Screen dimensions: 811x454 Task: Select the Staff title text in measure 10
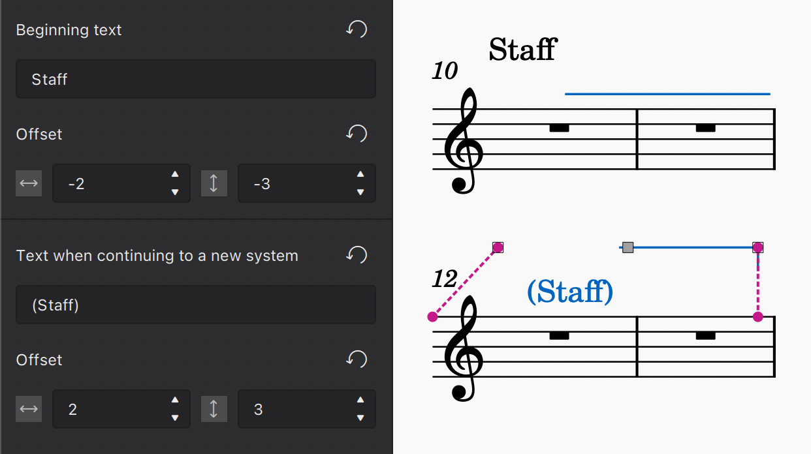tap(522, 50)
